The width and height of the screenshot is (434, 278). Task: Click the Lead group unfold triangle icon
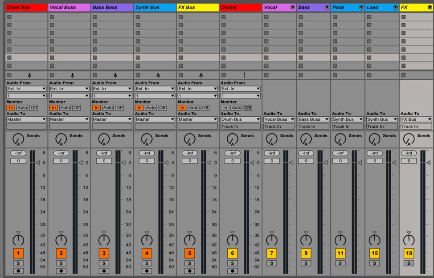[x=396, y=8]
